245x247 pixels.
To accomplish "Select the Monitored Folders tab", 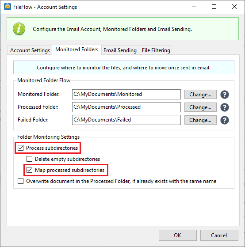I will [77, 49].
